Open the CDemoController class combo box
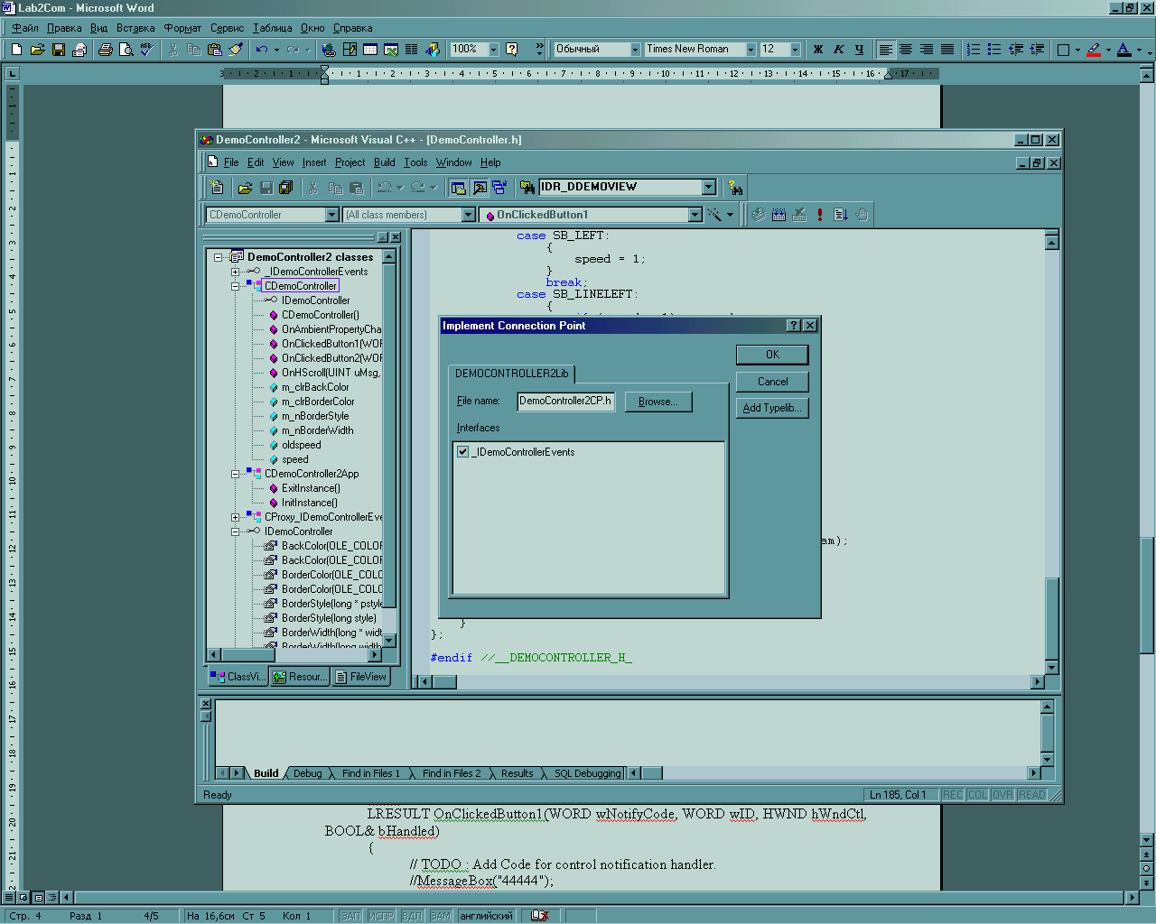The image size is (1156, 924). [x=332, y=215]
